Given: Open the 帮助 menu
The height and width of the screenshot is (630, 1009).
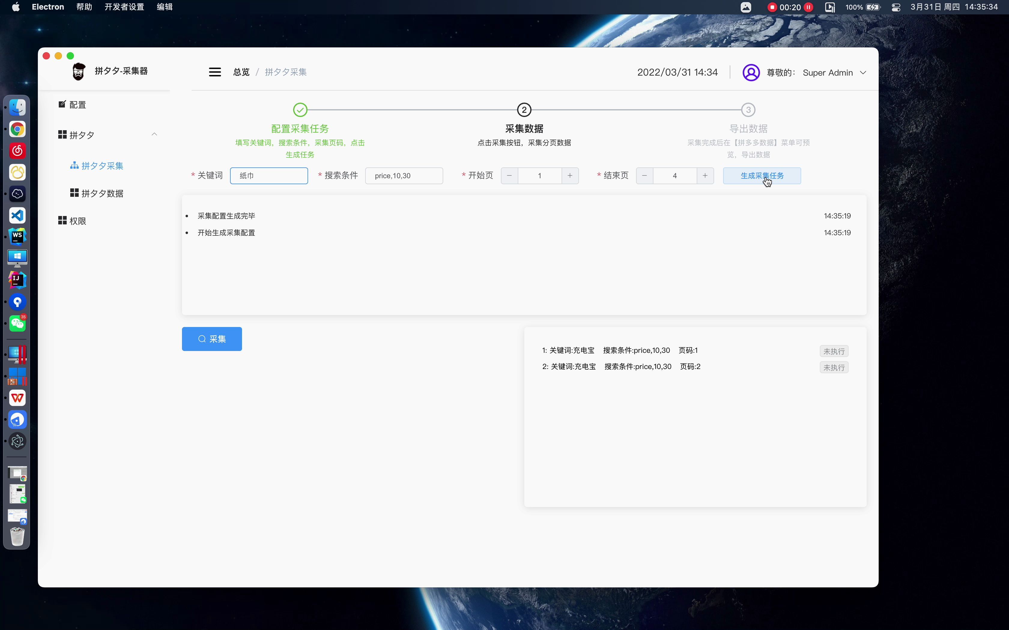Looking at the screenshot, I should [x=84, y=7].
